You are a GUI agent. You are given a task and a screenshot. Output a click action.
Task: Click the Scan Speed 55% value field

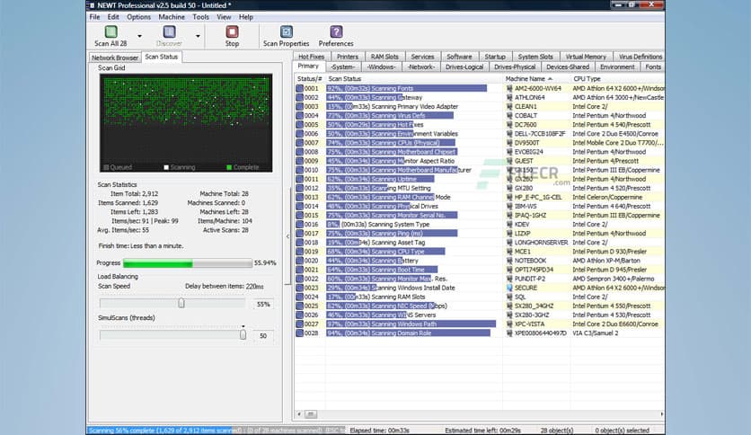point(263,304)
